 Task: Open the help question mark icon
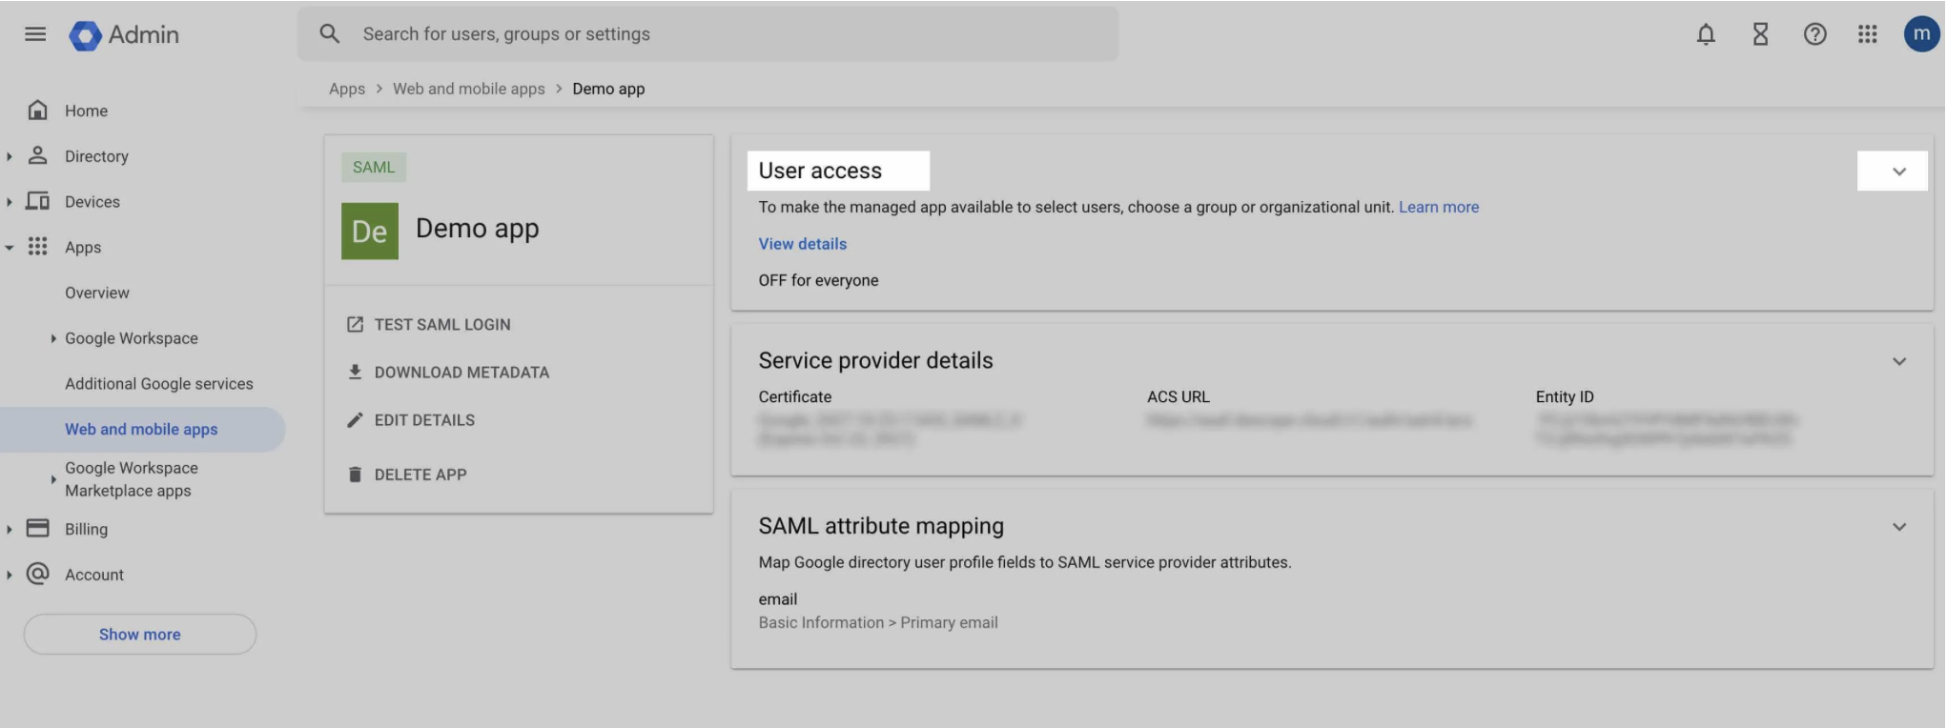tap(1814, 34)
